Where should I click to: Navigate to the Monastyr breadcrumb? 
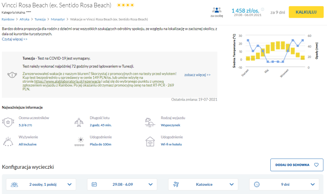[58, 19]
